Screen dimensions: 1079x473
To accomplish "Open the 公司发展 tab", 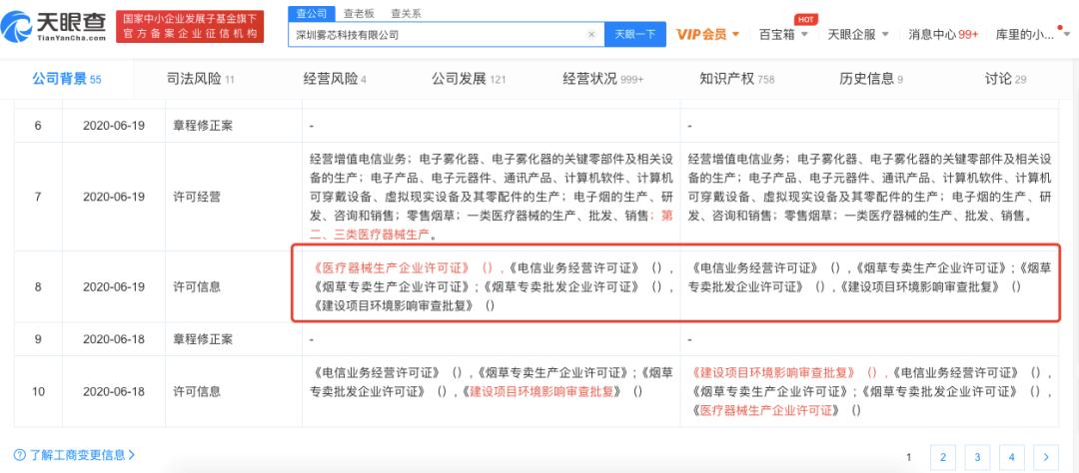I will (x=469, y=79).
